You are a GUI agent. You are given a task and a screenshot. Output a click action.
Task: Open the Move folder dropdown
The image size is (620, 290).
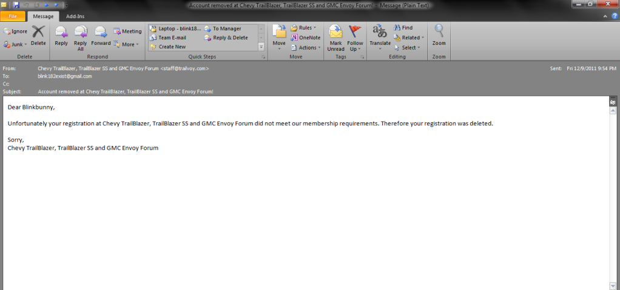(x=279, y=36)
